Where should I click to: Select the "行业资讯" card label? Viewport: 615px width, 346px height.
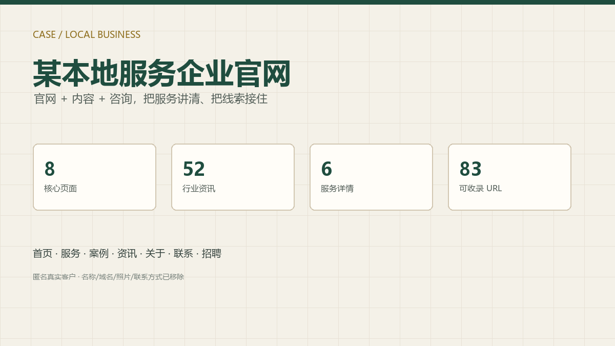point(199,188)
